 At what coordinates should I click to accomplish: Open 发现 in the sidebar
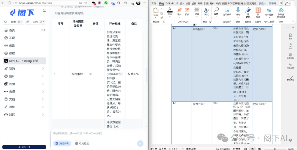tap(24, 38)
